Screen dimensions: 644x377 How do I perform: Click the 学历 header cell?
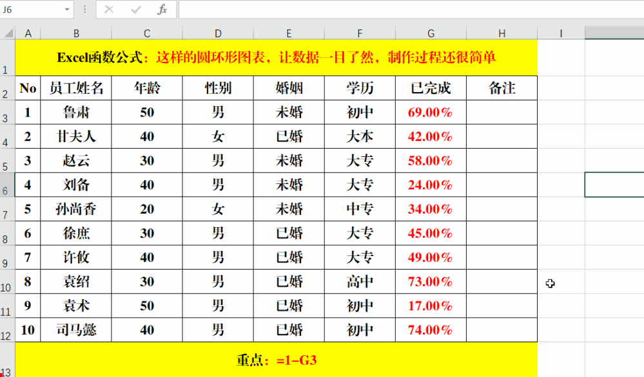[360, 88]
